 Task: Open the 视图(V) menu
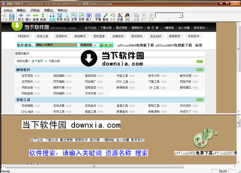(x=49, y=10)
